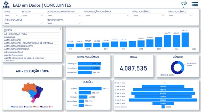Open the CATEGORIA ADMINISTRATIVA dropdown
The width and height of the screenshot is (201, 112).
tap(64, 15)
